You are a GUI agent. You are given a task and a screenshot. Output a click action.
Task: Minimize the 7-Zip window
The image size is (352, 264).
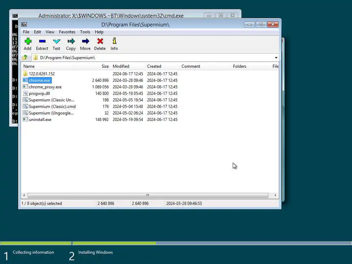(x=249, y=24)
